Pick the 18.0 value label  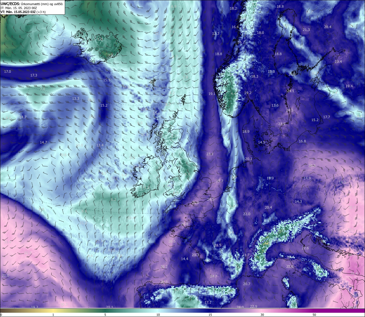pos(260,33)
